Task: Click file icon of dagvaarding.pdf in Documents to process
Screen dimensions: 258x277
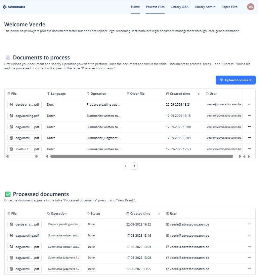Action: pyautogui.click(x=11, y=116)
